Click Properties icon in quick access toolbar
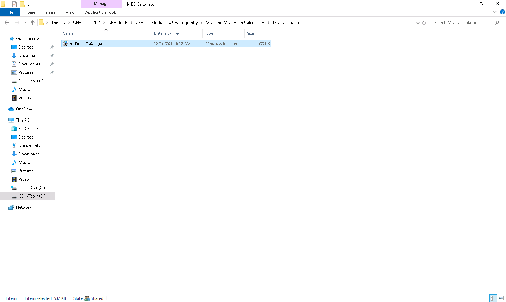 coord(14,4)
